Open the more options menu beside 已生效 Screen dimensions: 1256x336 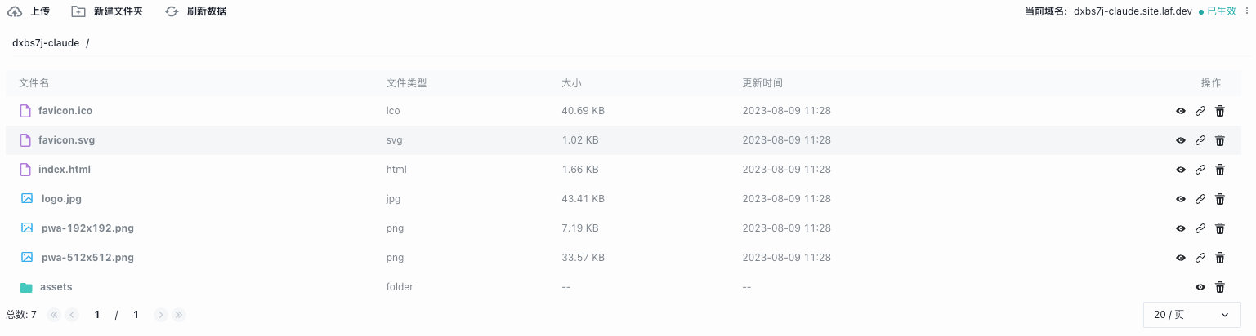(x=1247, y=11)
